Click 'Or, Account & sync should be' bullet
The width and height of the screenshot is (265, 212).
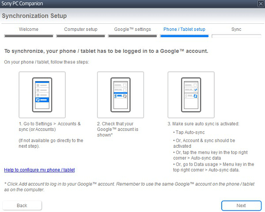[x=204, y=143]
